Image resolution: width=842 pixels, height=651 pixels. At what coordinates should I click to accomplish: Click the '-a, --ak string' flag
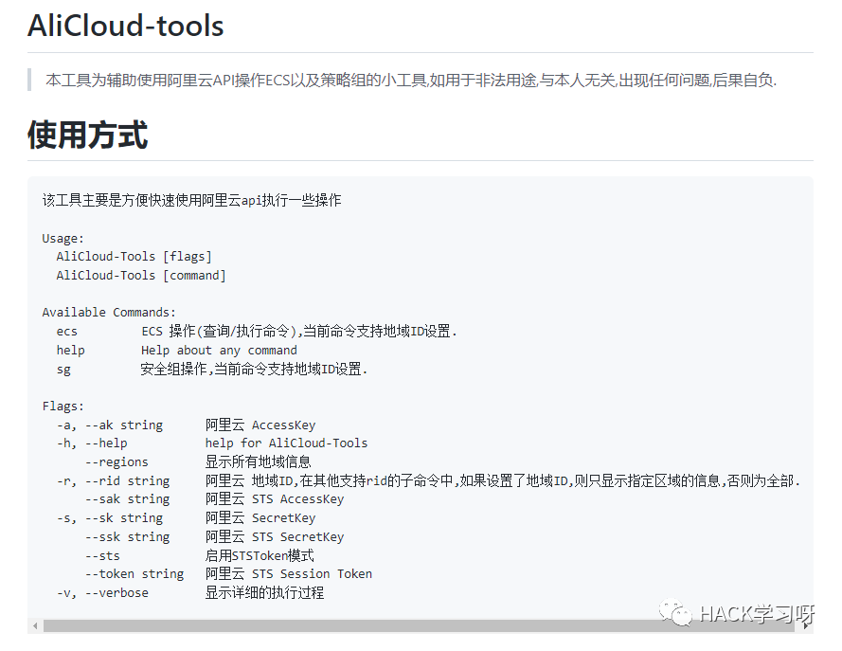(110, 425)
